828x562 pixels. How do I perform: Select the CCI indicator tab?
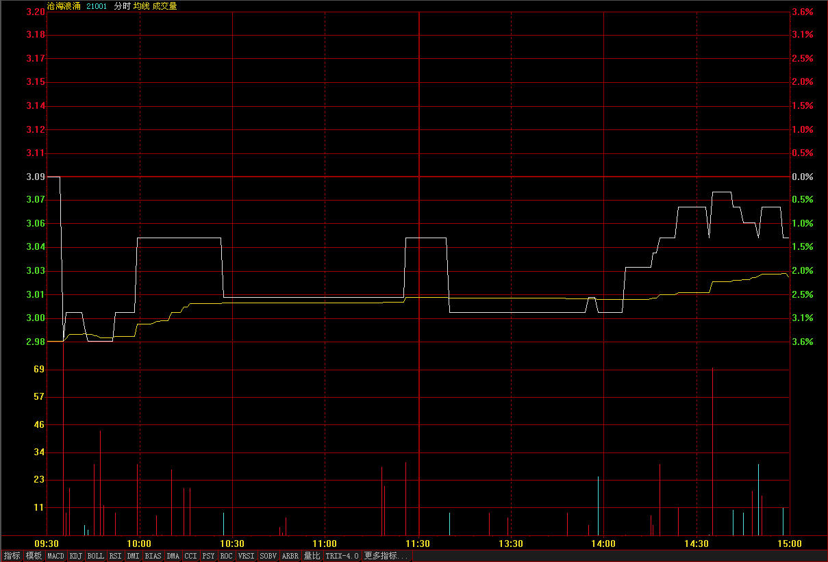191,556
